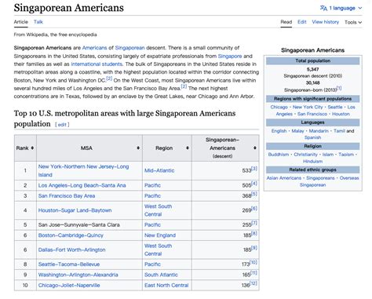Viewport: 372px width, 299px height.
Task: Click San Jose–Sunnyvale–Santa Clara cell text
Action: 78,225
